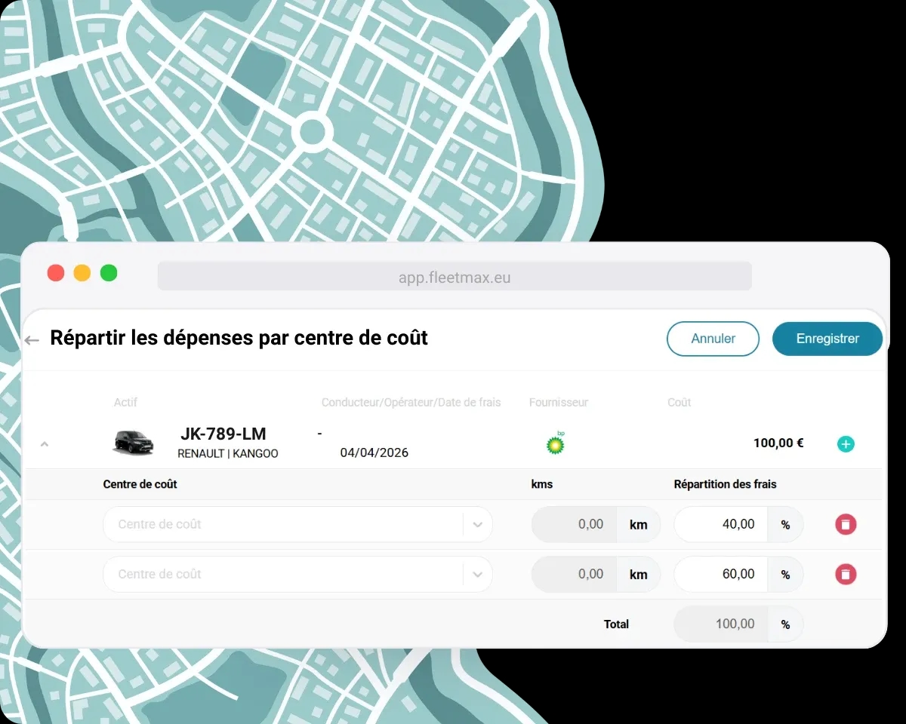This screenshot has height=724, width=906.
Task: Click the date 04/04/2026
Action: pyautogui.click(x=374, y=452)
